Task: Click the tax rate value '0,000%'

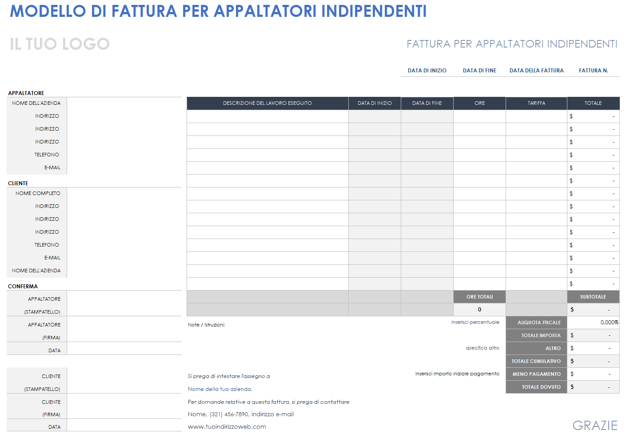Action: coord(593,323)
